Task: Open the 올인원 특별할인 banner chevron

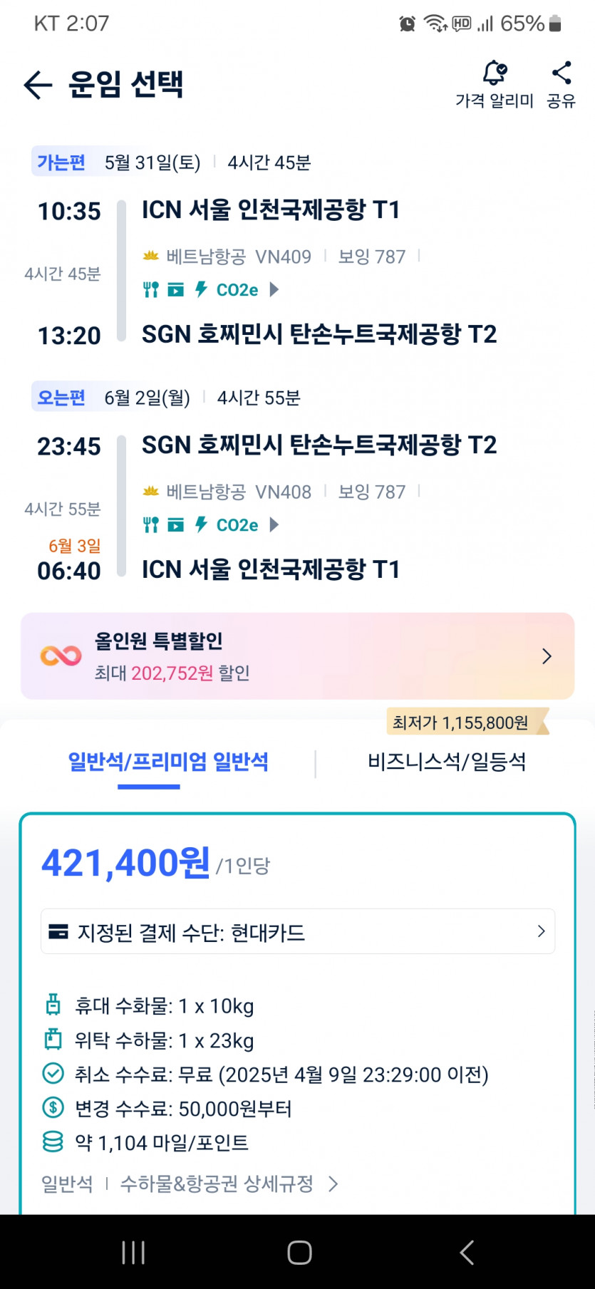Action: 547,656
